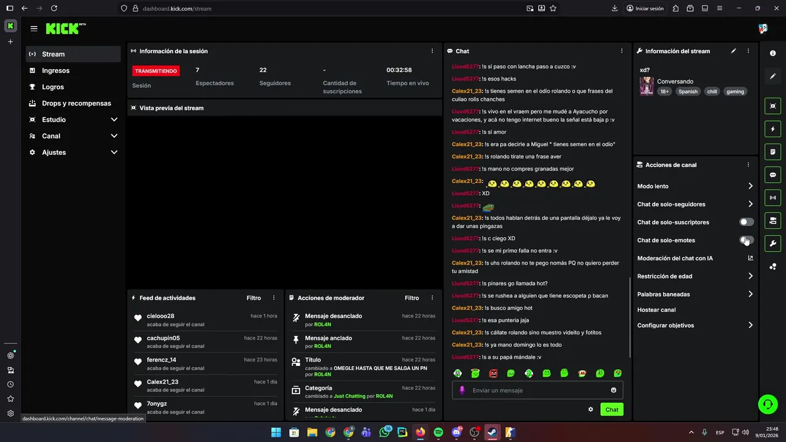Open the wrench channel actions icon in right rail
Screen dimensions: 786x442
[773, 243]
